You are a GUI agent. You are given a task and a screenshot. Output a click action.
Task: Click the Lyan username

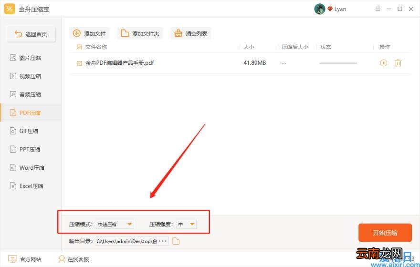tap(340, 9)
